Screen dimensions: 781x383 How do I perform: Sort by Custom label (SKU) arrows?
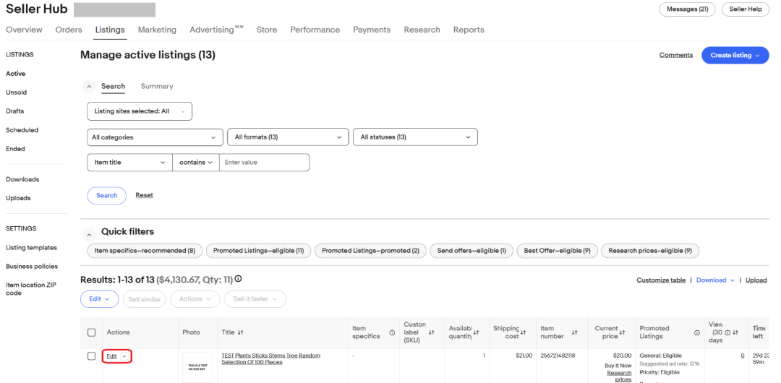(x=432, y=332)
